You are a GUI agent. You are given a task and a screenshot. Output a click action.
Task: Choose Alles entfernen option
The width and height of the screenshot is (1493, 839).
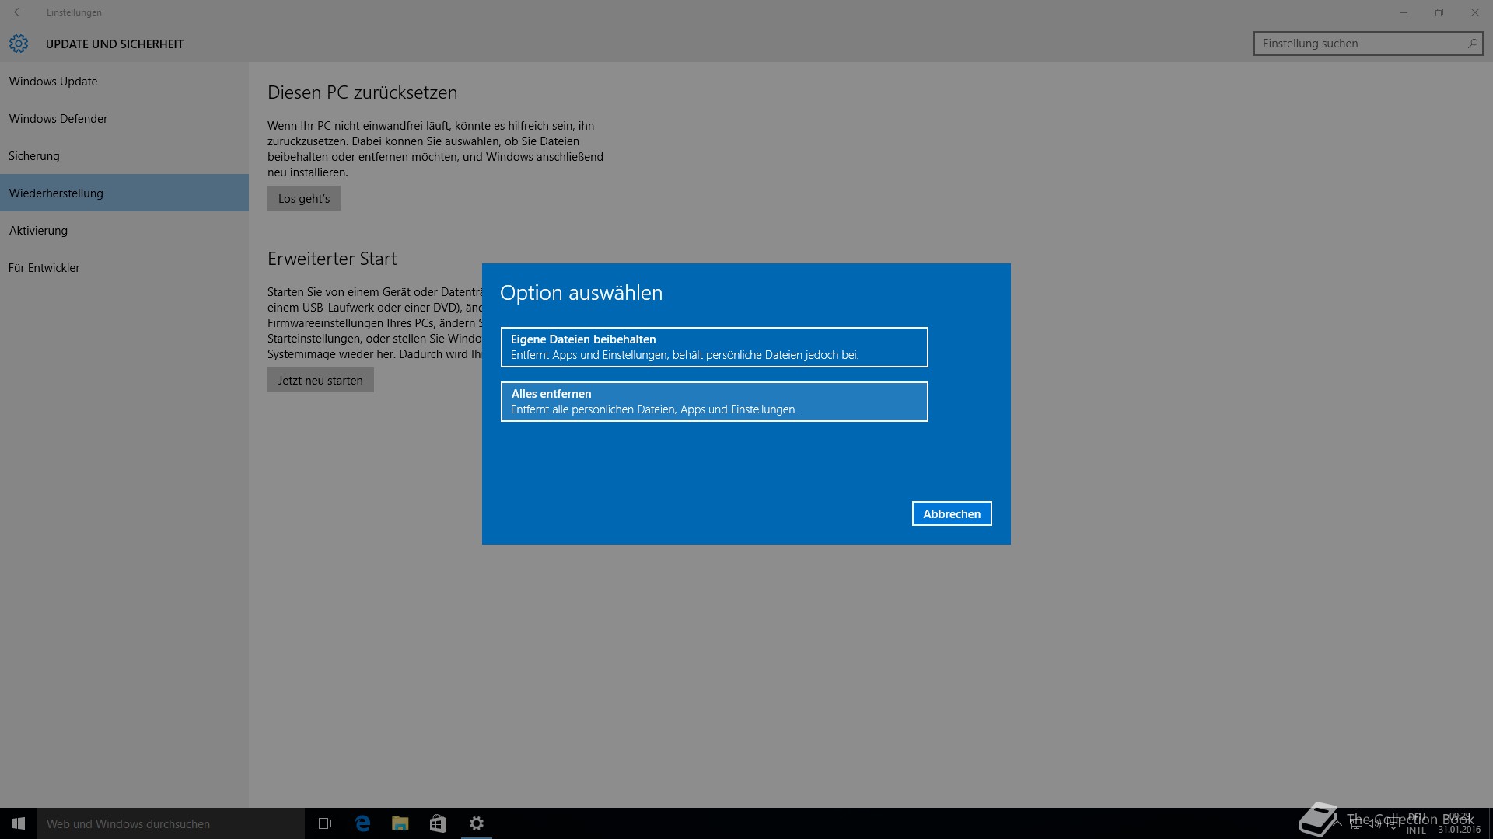point(714,402)
